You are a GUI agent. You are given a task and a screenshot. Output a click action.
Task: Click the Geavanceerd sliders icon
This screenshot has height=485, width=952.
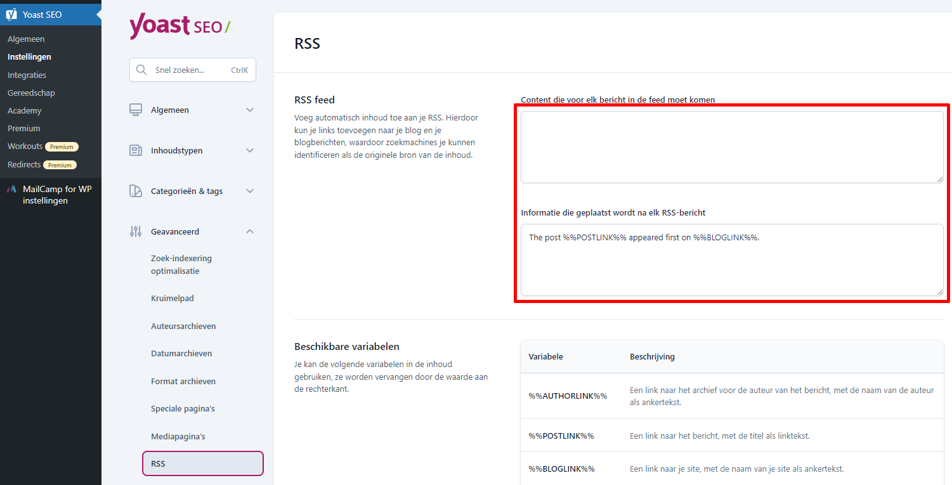coord(136,231)
